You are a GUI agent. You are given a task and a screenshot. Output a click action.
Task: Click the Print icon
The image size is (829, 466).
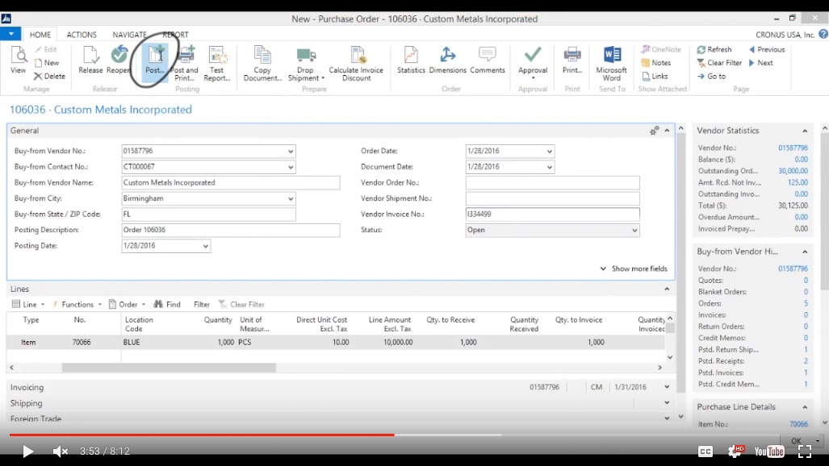click(x=572, y=60)
